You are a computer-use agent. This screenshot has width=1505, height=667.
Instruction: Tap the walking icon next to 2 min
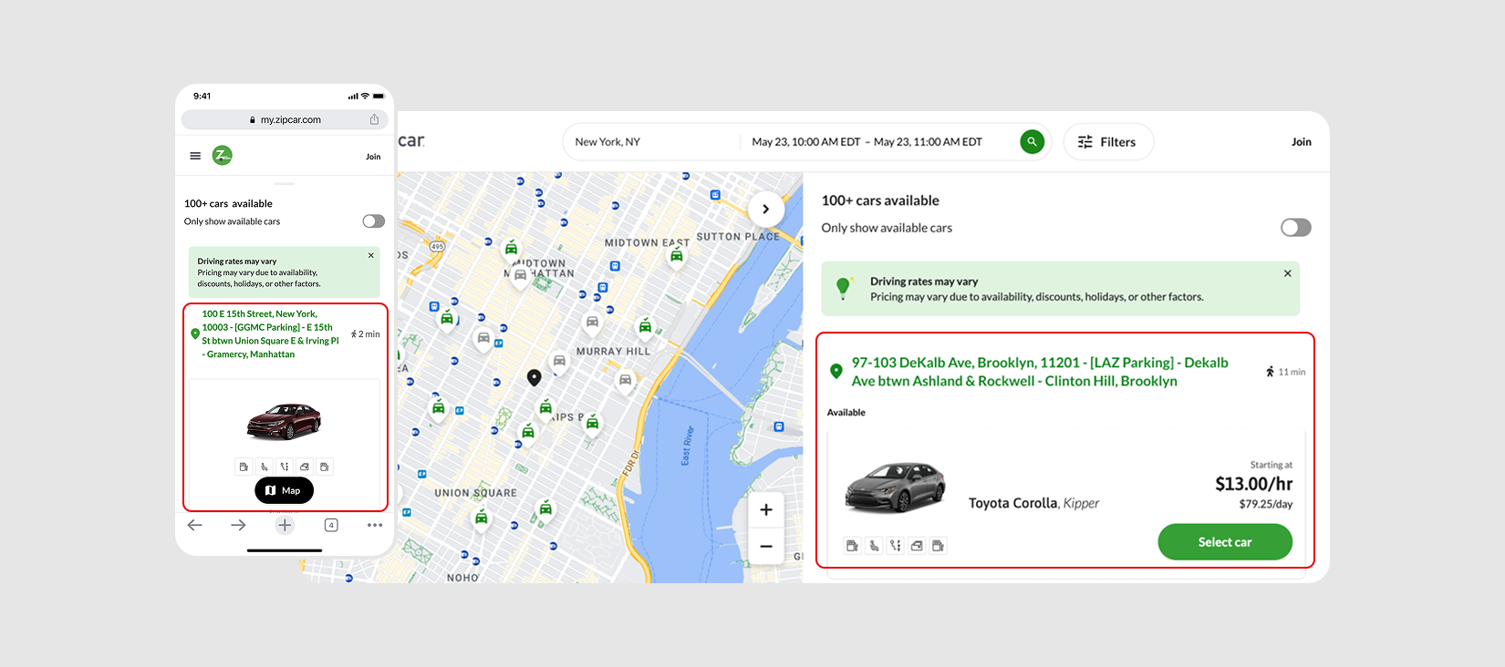coord(354,334)
